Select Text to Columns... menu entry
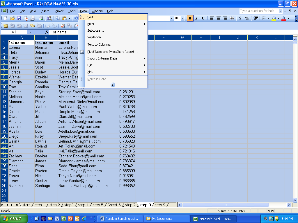This screenshot has height=223, width=298. (x=100, y=44)
